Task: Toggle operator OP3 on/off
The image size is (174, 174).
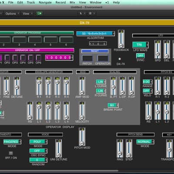Action: point(15,58)
